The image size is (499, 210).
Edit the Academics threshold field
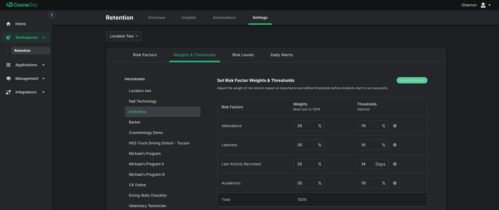point(373,183)
